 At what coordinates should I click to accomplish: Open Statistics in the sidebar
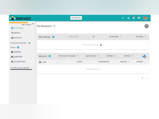click(x=18, y=38)
